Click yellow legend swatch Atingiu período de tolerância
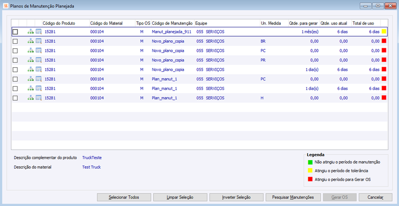This screenshot has width=399, height=206. (x=310, y=171)
